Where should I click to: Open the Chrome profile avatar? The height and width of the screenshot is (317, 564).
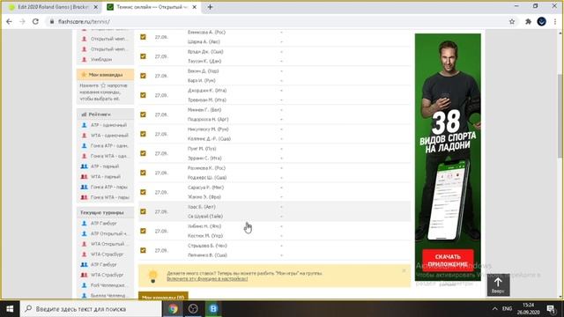542,21
